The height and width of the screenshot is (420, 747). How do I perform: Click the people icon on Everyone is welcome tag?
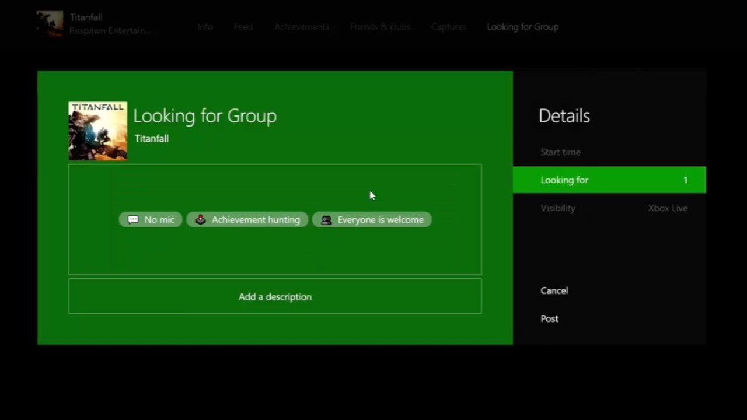326,220
